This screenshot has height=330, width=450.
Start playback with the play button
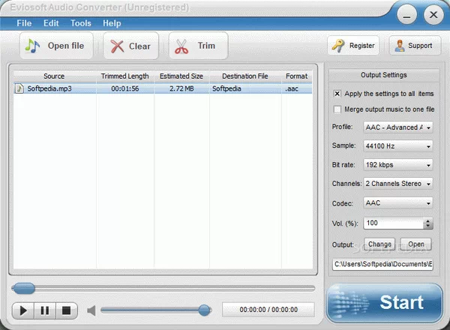coord(23,310)
